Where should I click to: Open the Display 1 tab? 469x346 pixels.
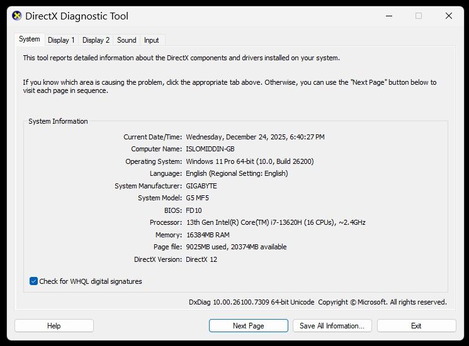(x=61, y=40)
